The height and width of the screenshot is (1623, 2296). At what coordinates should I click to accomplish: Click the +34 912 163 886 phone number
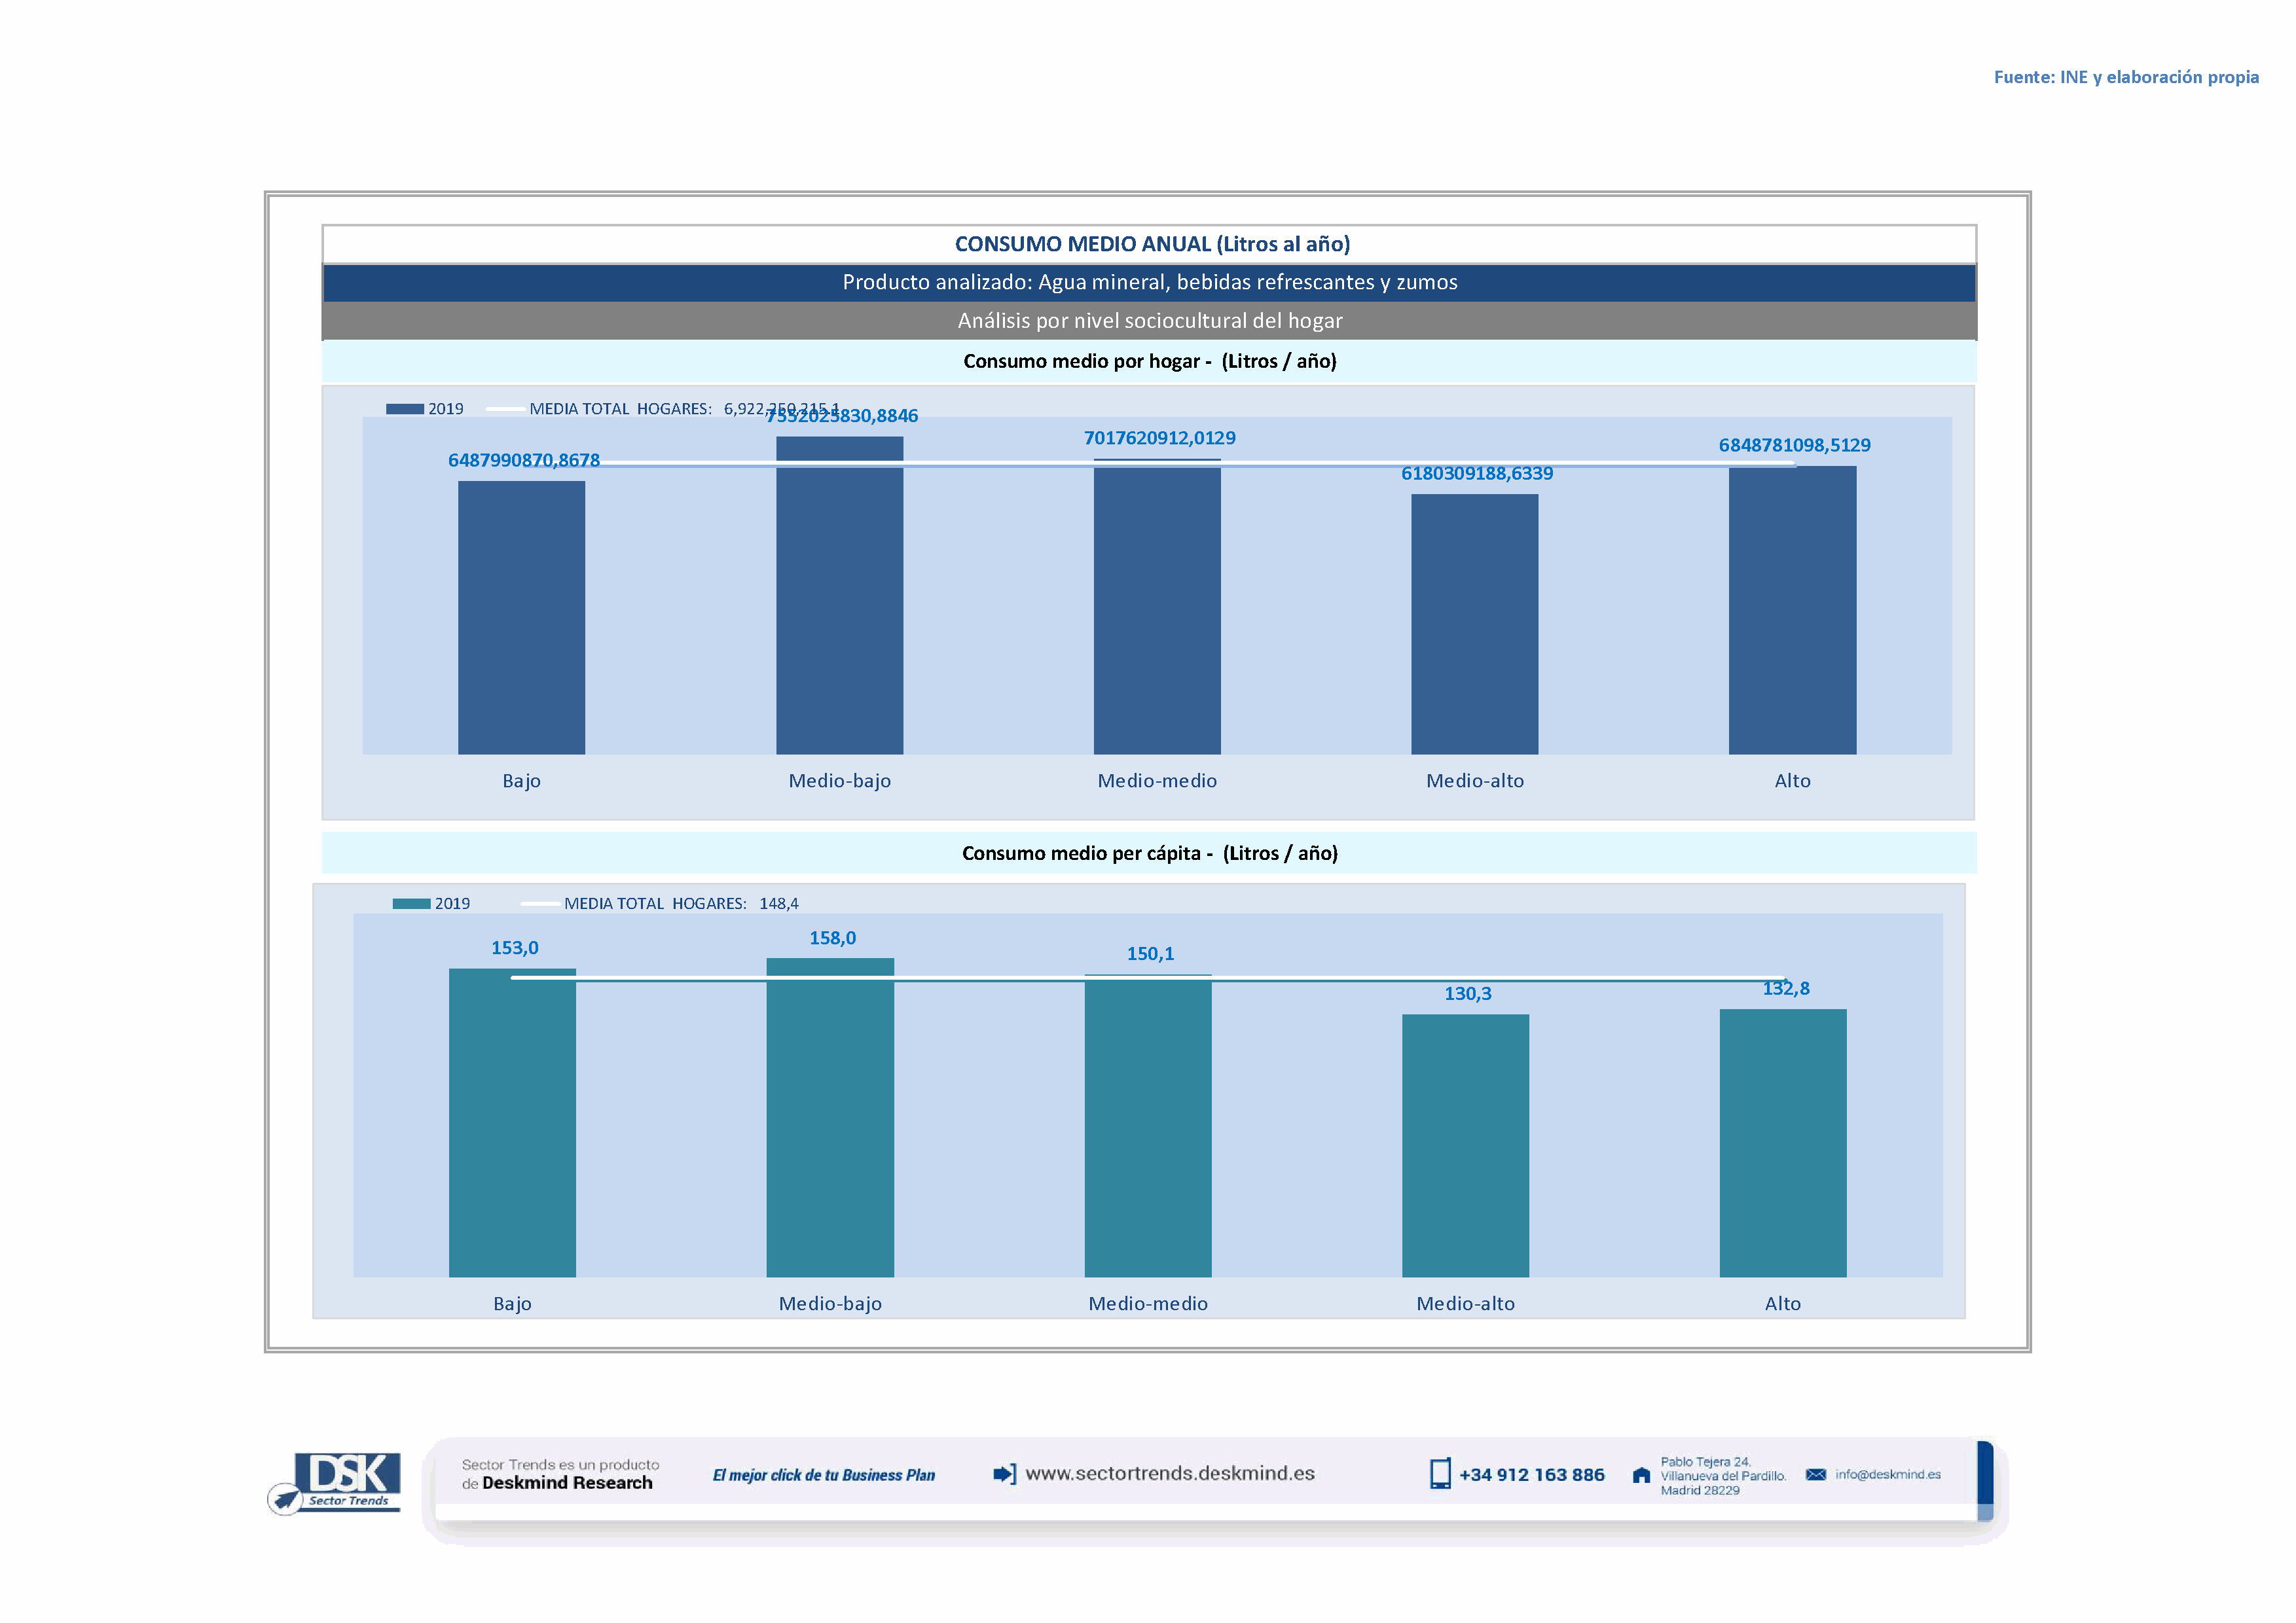pyautogui.click(x=1531, y=1475)
